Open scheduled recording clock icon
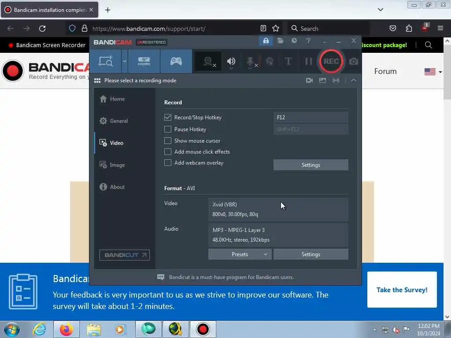This screenshot has height=338, width=451. (x=294, y=41)
